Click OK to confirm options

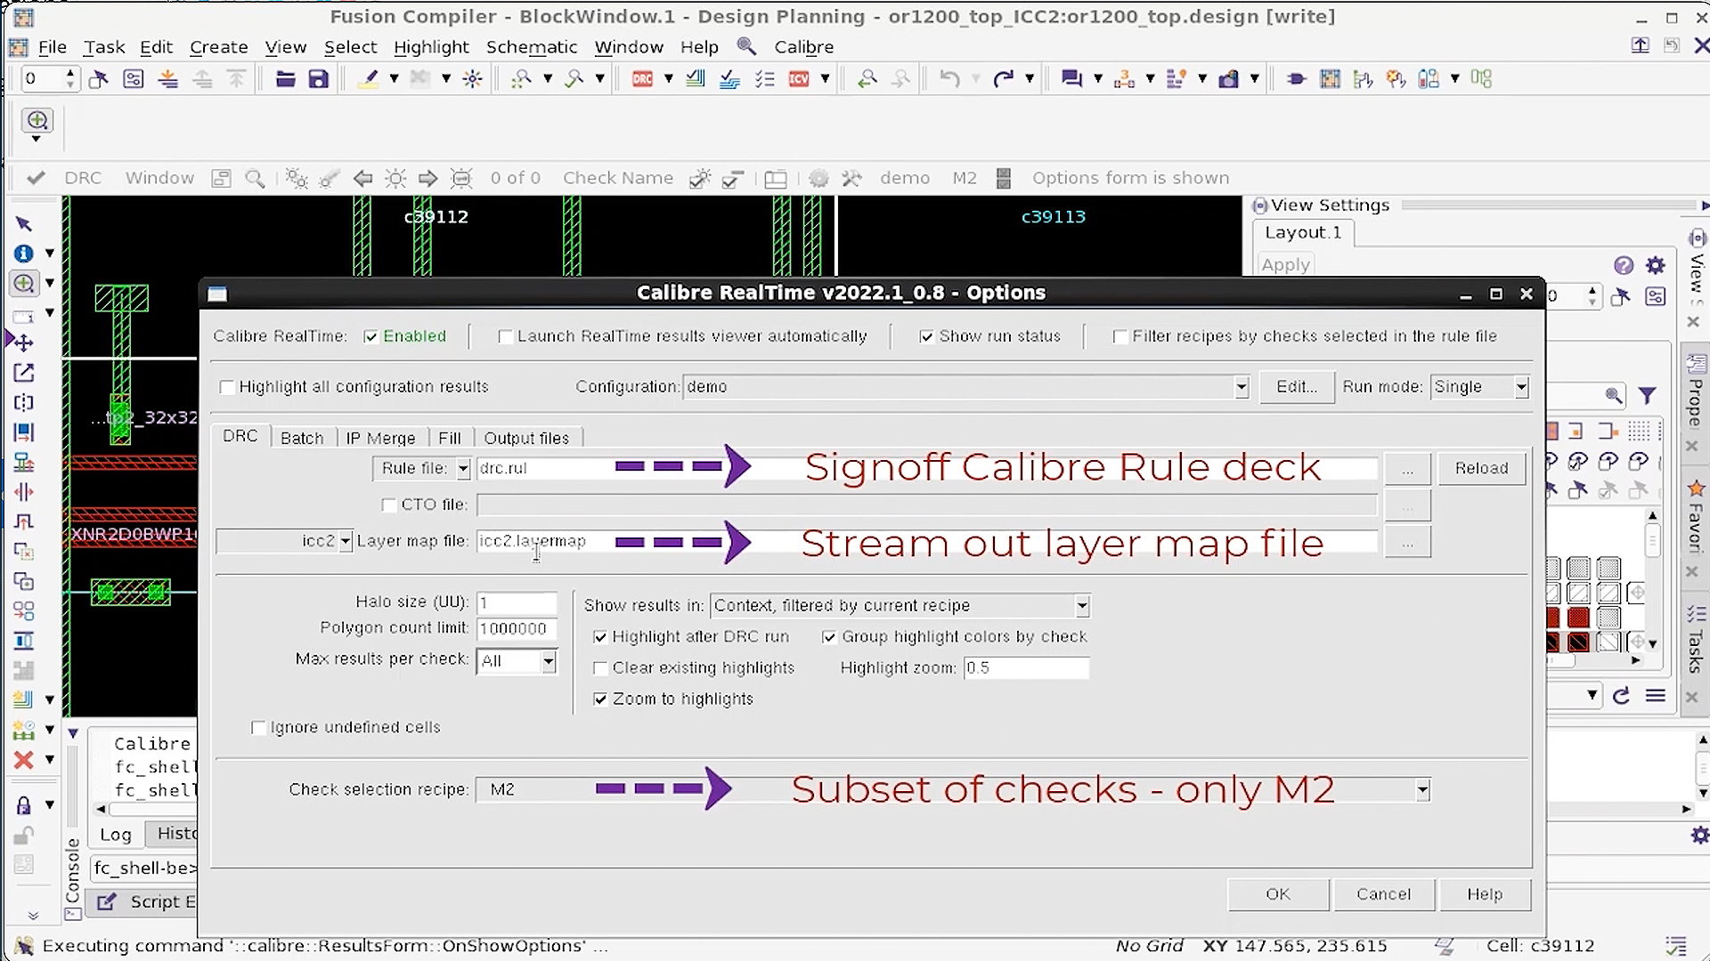1277,894
